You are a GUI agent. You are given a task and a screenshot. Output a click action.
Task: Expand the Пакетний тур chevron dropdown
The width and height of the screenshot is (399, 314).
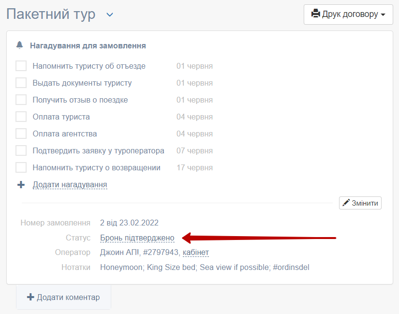(x=110, y=15)
